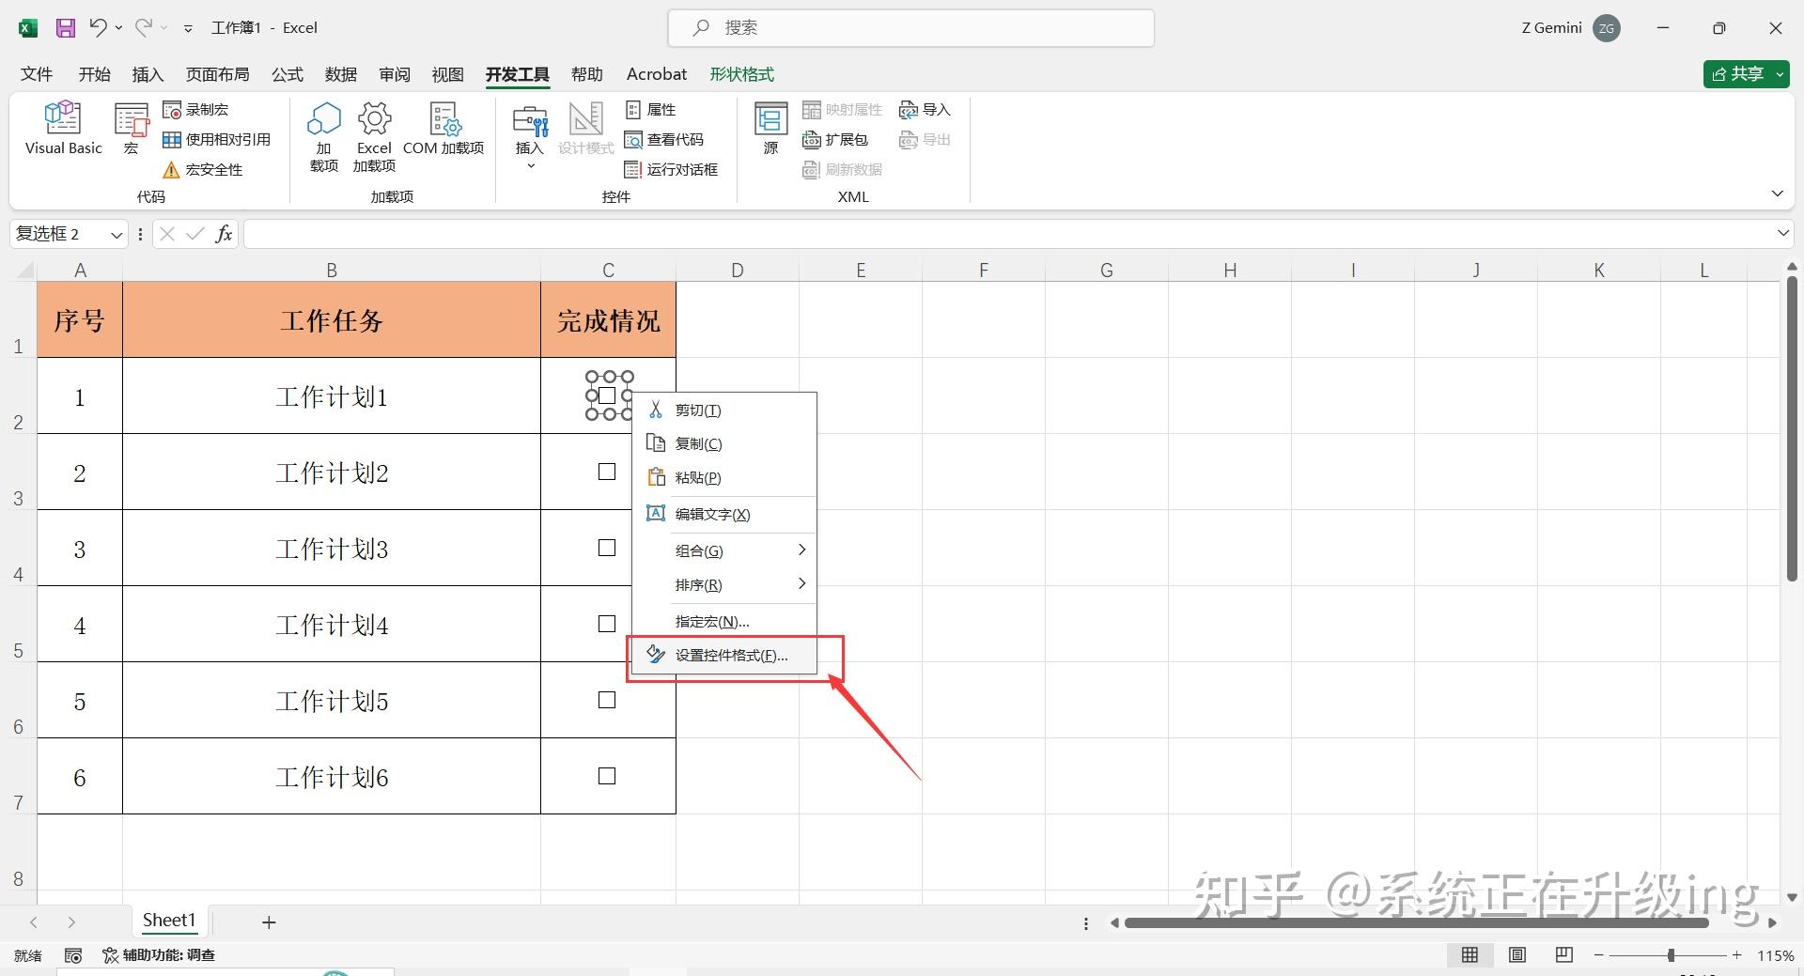Expand the 排序 submenu
Screen dimensions: 1804x976
pyautogui.click(x=723, y=584)
